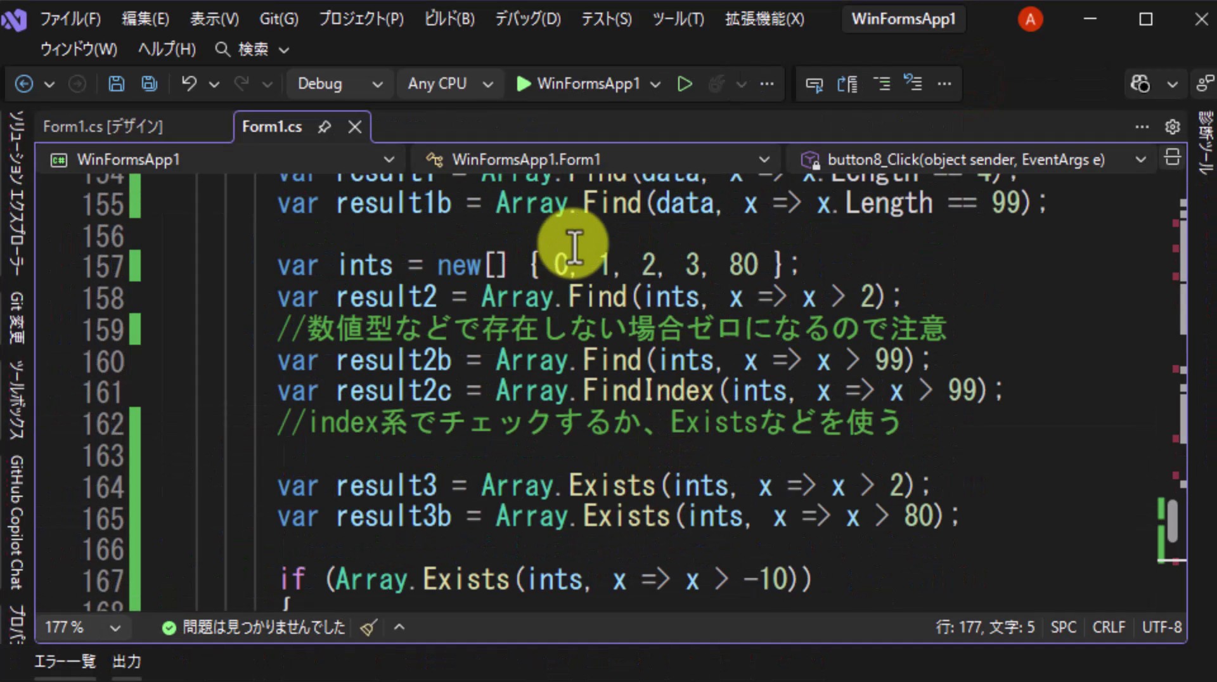Close the Form1.cs tab
Screen dimensions: 1217x682
coord(355,127)
